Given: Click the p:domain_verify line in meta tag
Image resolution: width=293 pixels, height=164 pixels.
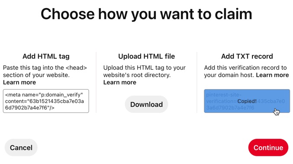Looking at the screenshot, I should pyautogui.click(x=44, y=95).
